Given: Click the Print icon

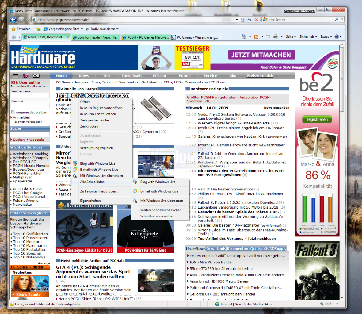Looking at the screenshot, I should pyautogui.click(x=276, y=36).
